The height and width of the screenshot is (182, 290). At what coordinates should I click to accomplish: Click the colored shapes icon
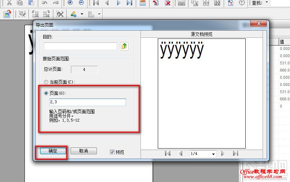pos(73,14)
